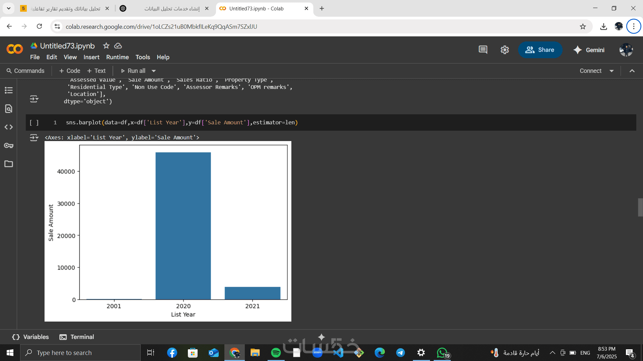643x361 pixels.
Task: Toggle the barplot cell output visibility
Action: tap(34, 137)
